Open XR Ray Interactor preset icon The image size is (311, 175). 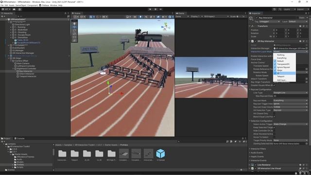coord(304,41)
